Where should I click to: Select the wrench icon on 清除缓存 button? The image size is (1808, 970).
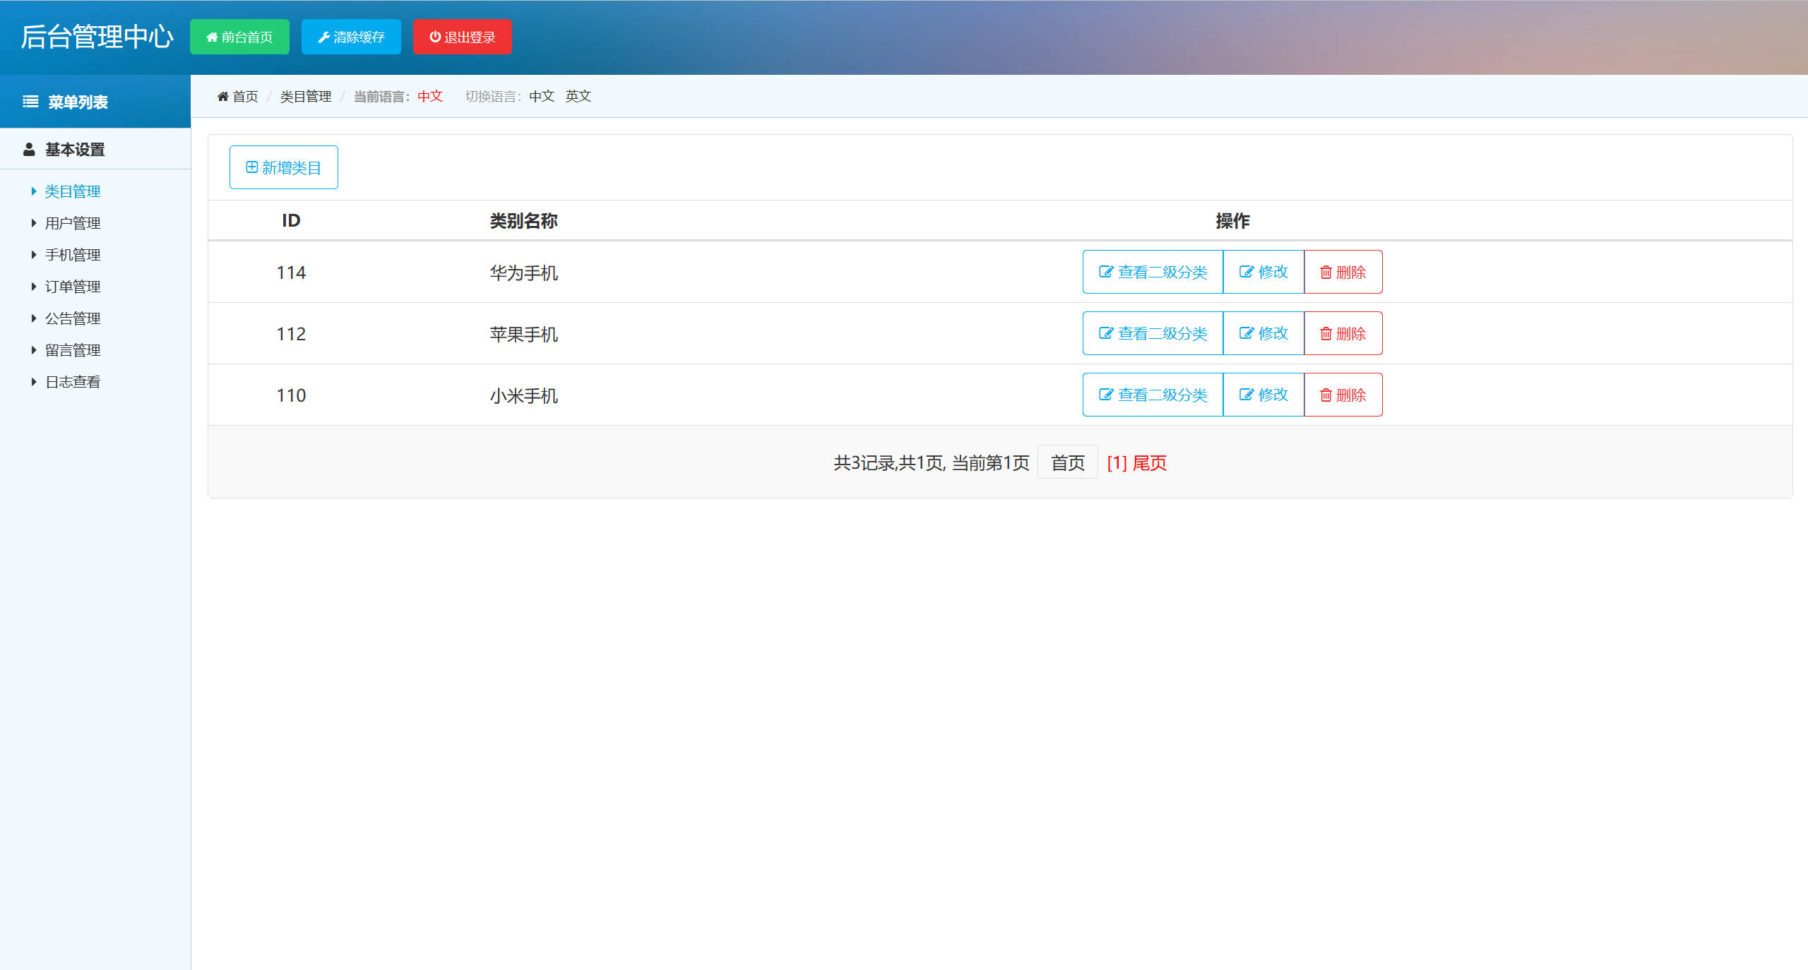[x=324, y=37]
